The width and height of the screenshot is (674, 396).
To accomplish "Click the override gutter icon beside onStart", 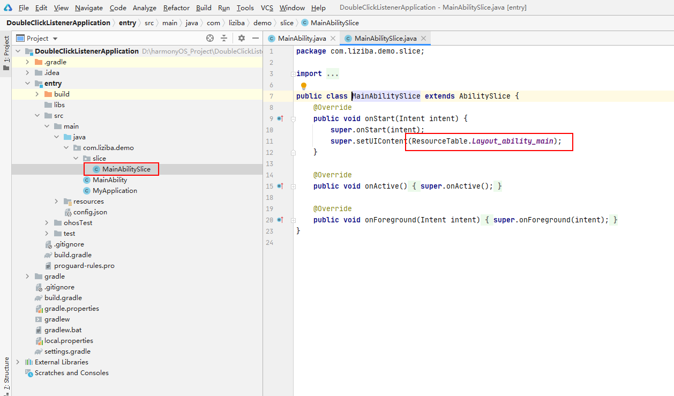I will 280,118.
